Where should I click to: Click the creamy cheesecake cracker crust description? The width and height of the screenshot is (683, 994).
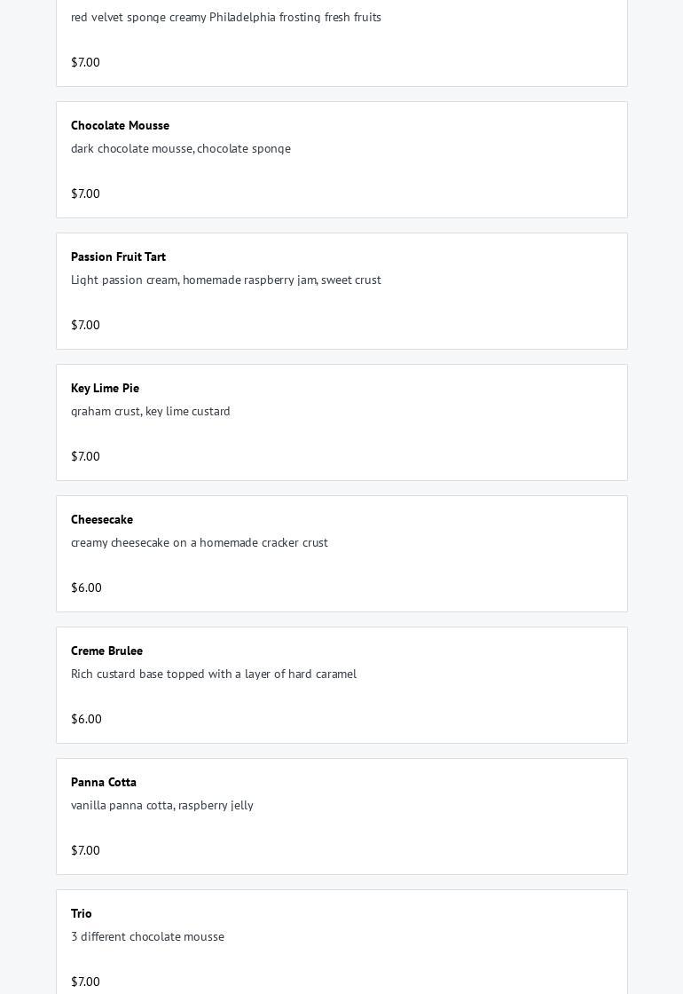click(200, 542)
